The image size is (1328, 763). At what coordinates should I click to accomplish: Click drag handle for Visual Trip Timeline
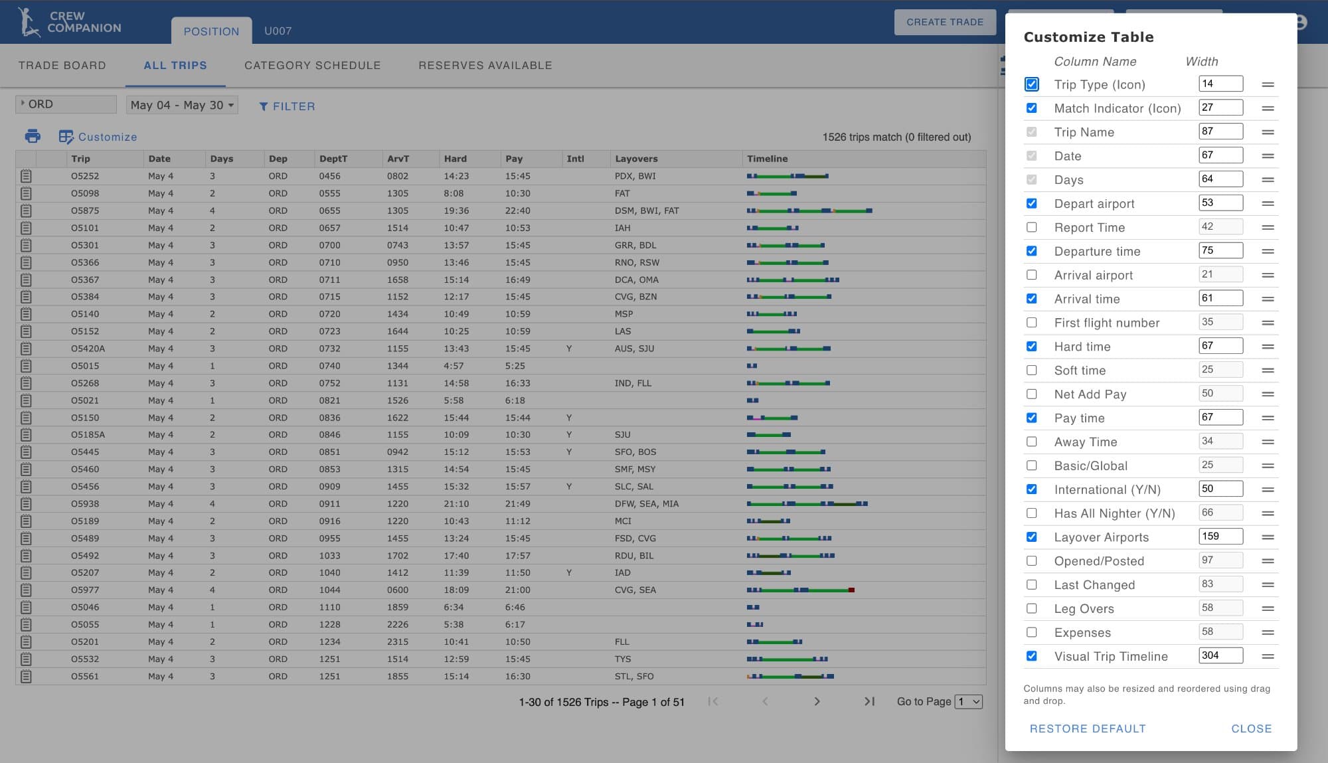click(1268, 656)
